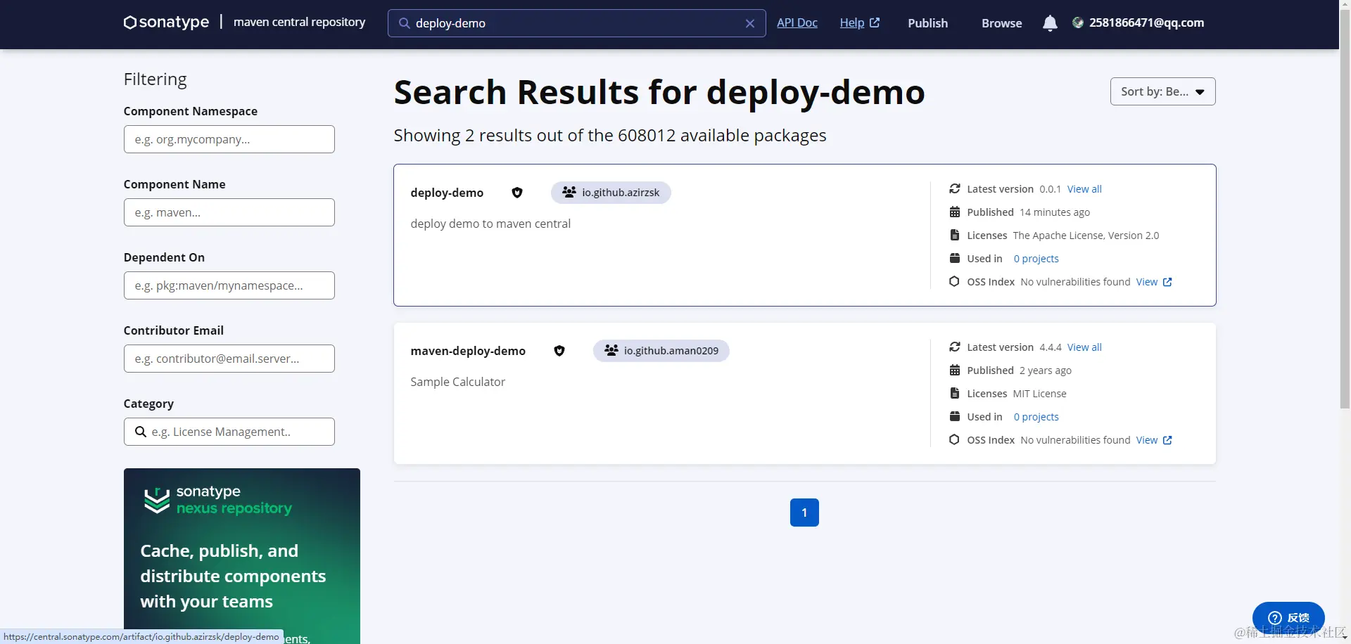The image size is (1351, 644).
Task: Focus the Contributor Email filter field
Action: [229, 359]
